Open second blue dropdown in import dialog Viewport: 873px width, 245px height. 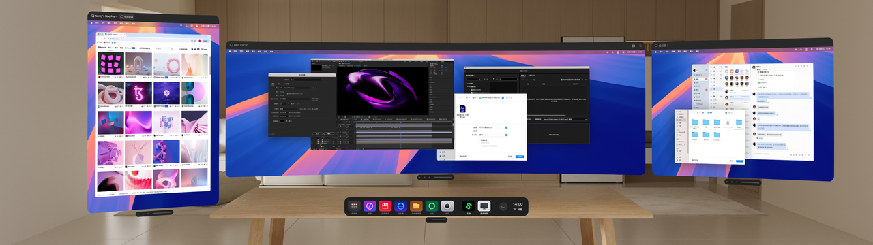pyautogui.click(x=506, y=135)
